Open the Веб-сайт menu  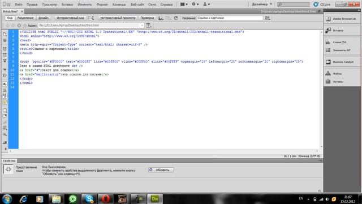coord(137,5)
